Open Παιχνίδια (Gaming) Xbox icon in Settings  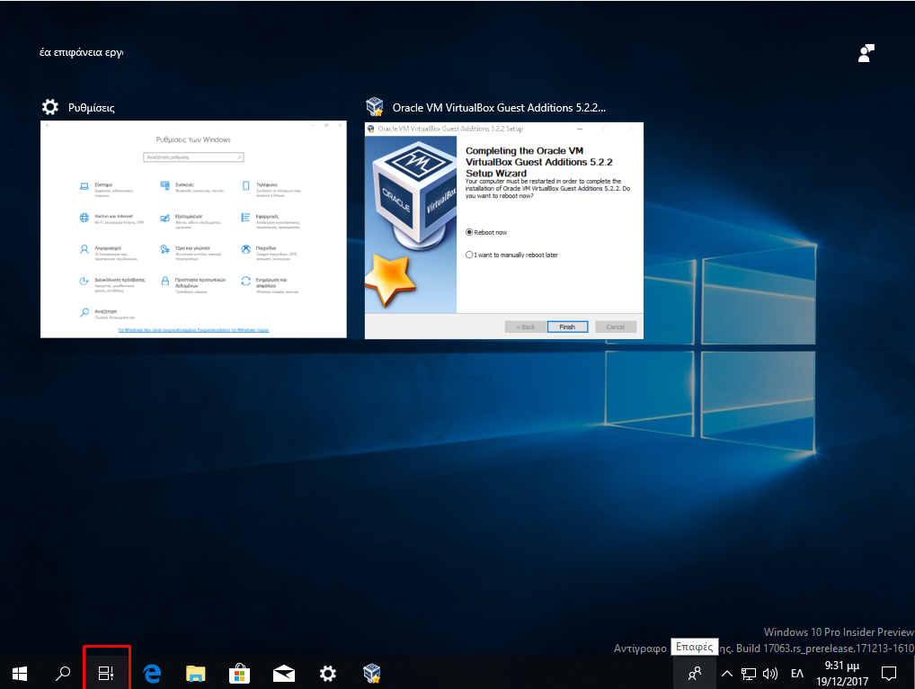(x=245, y=249)
